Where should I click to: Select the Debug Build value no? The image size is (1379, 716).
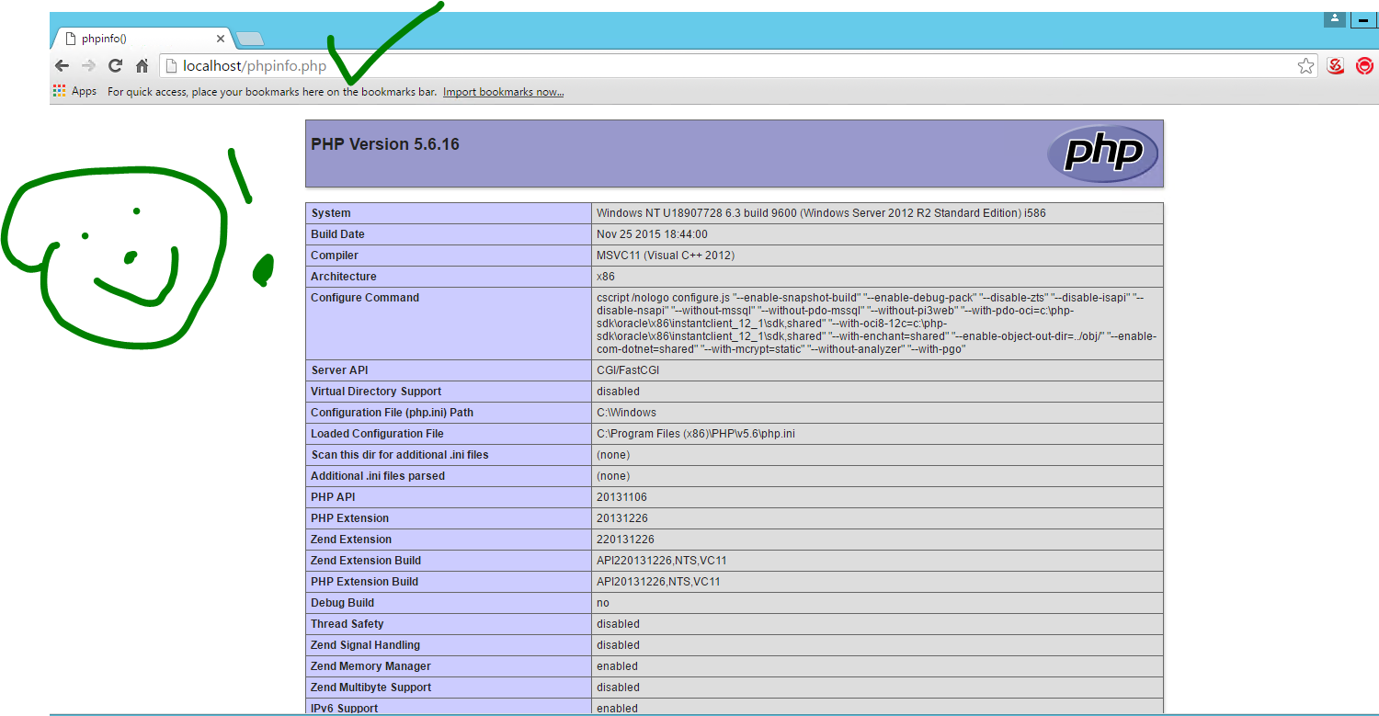[603, 603]
